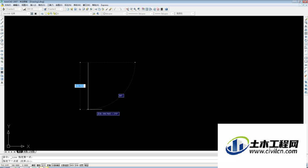The height and width of the screenshot is (168, 308).
Task: Click the Pan realtime icon
Action: [128, 9]
